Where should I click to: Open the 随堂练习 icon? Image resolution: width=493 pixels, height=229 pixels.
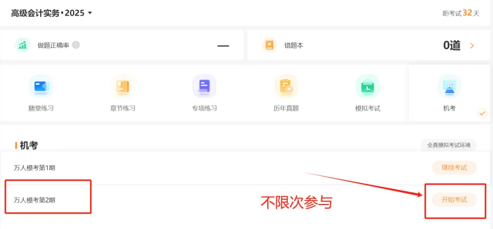pos(41,86)
